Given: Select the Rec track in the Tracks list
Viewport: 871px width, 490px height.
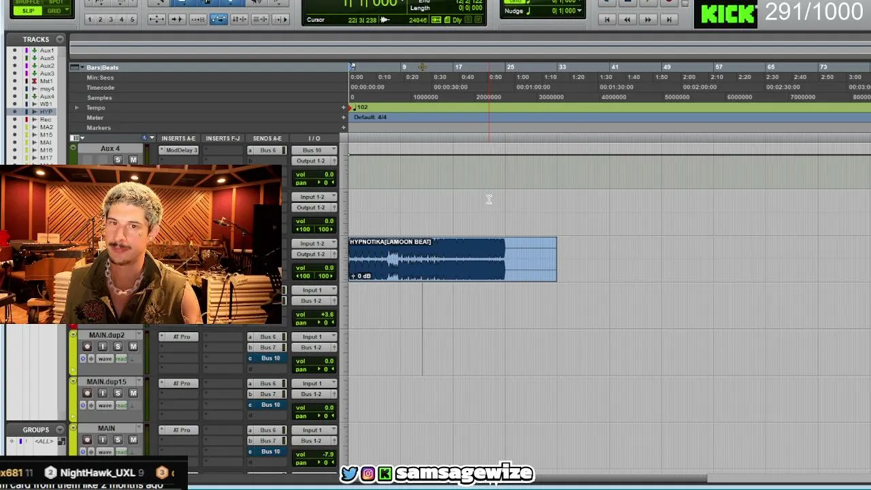Looking at the screenshot, I should [x=46, y=119].
